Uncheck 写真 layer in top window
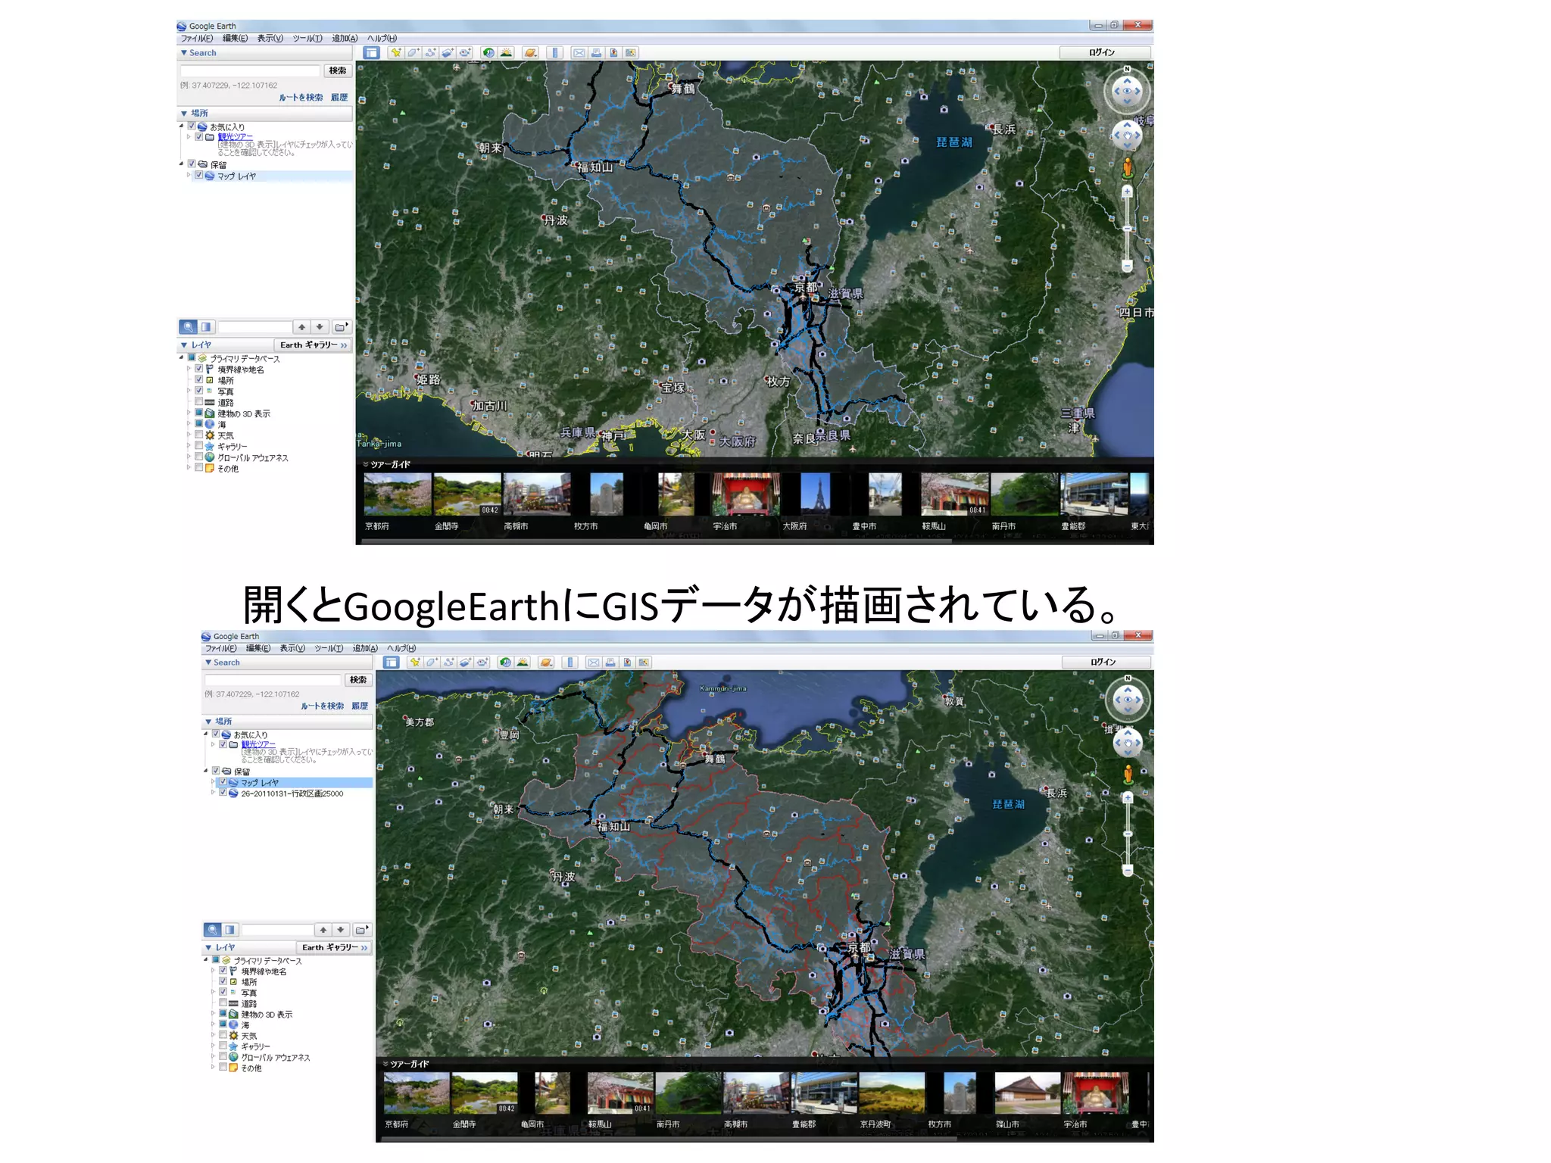Screen dimensions: 1551x1163 click(199, 391)
